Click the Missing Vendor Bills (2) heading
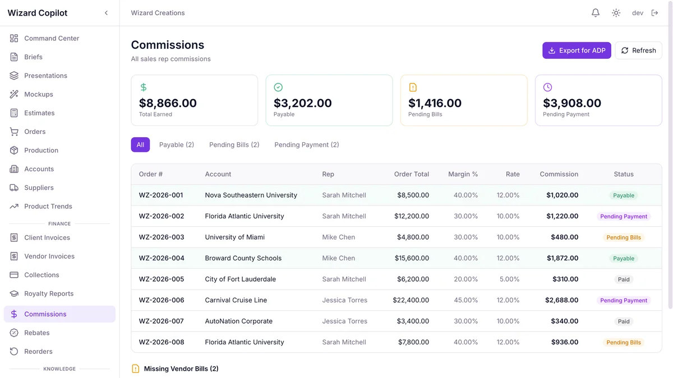The width and height of the screenshot is (673, 378). [181, 369]
